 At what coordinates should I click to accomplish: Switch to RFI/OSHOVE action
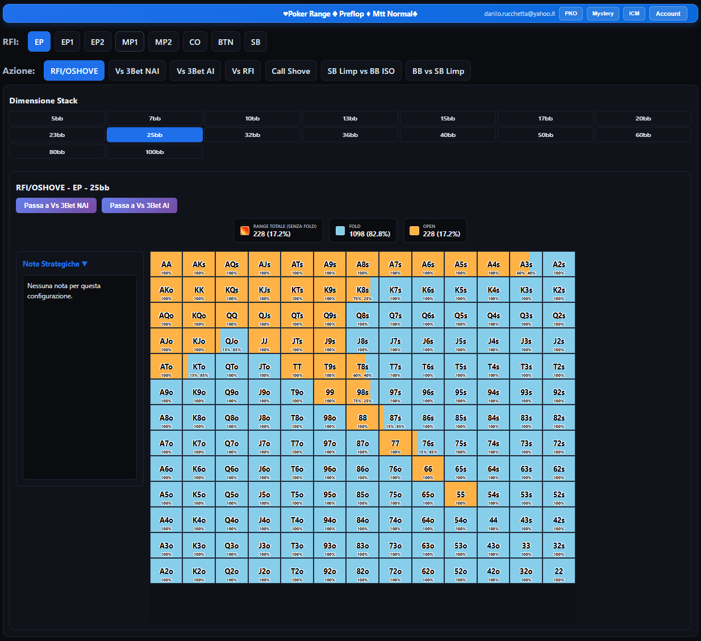[74, 71]
